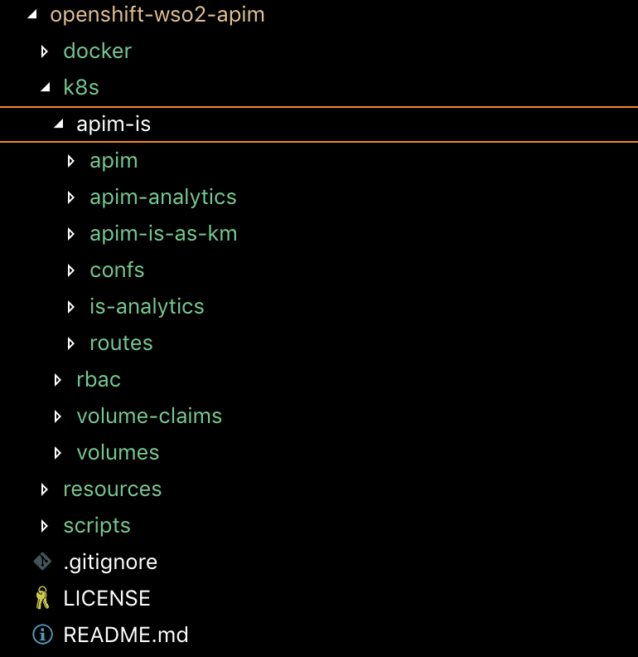This screenshot has height=657, width=638.
Task: Expand the confs folder arrow
Action: pyautogui.click(x=71, y=270)
